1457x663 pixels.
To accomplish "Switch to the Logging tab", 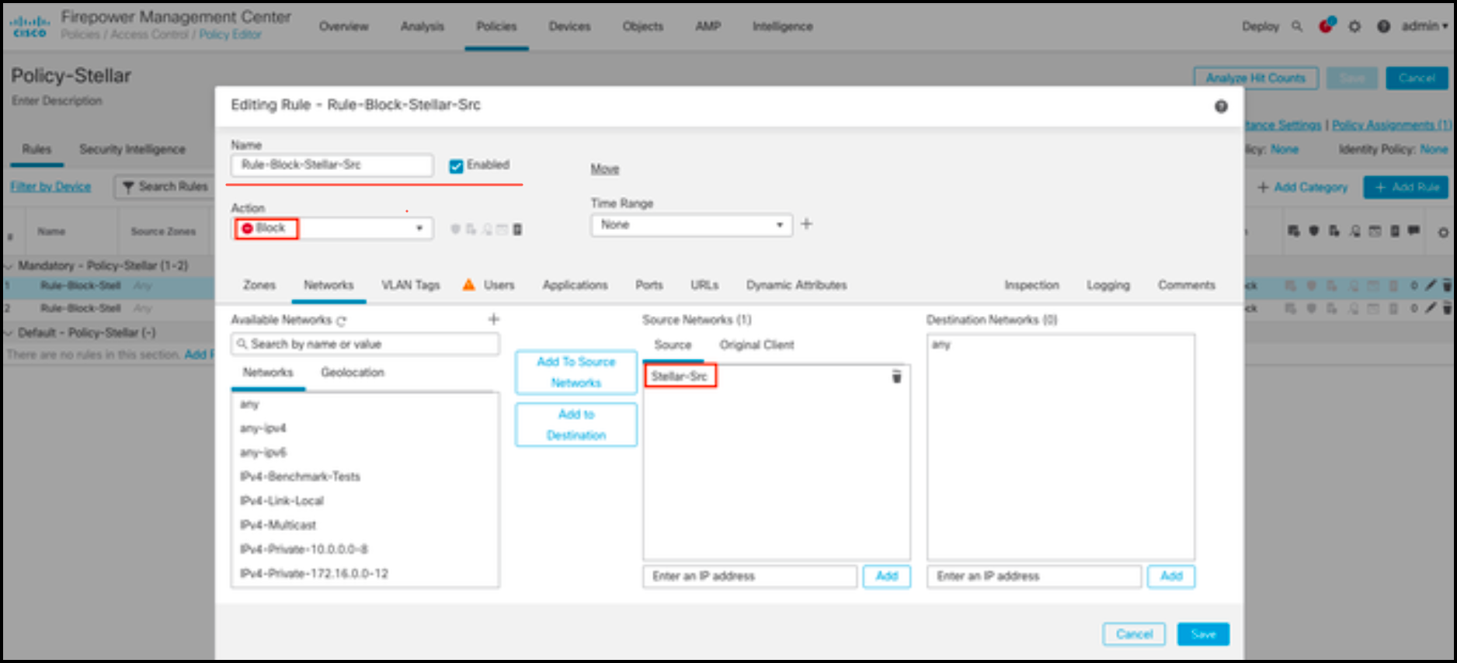I will tap(1108, 285).
